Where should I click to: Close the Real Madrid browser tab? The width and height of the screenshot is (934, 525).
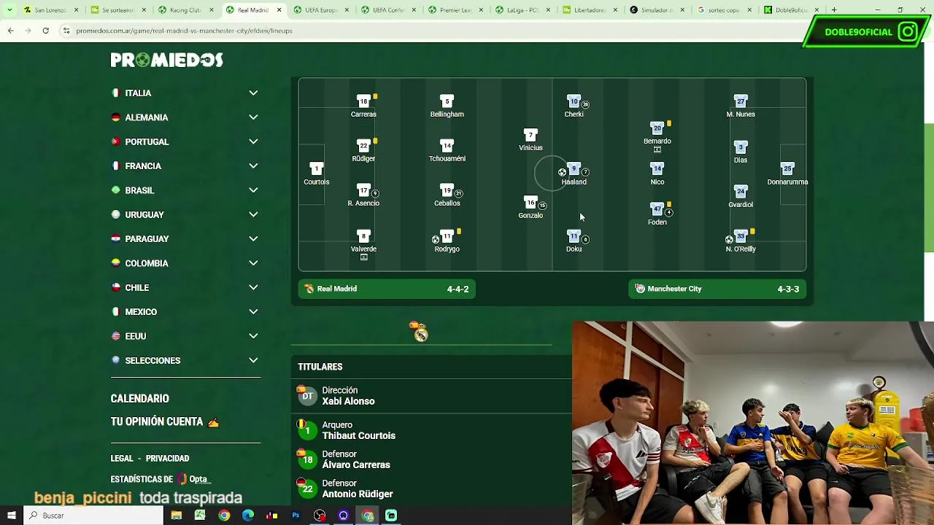[278, 10]
